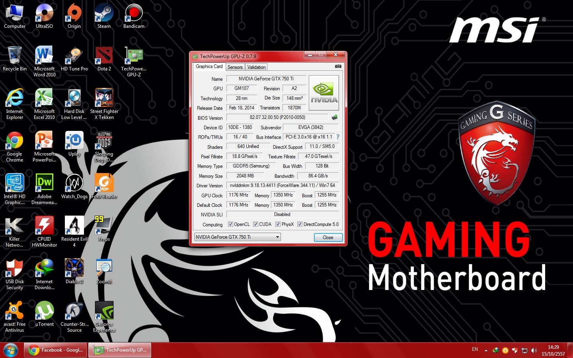Switch to the Graphics Card tab
Image resolution: width=573 pixels, height=358 pixels.
[209, 66]
